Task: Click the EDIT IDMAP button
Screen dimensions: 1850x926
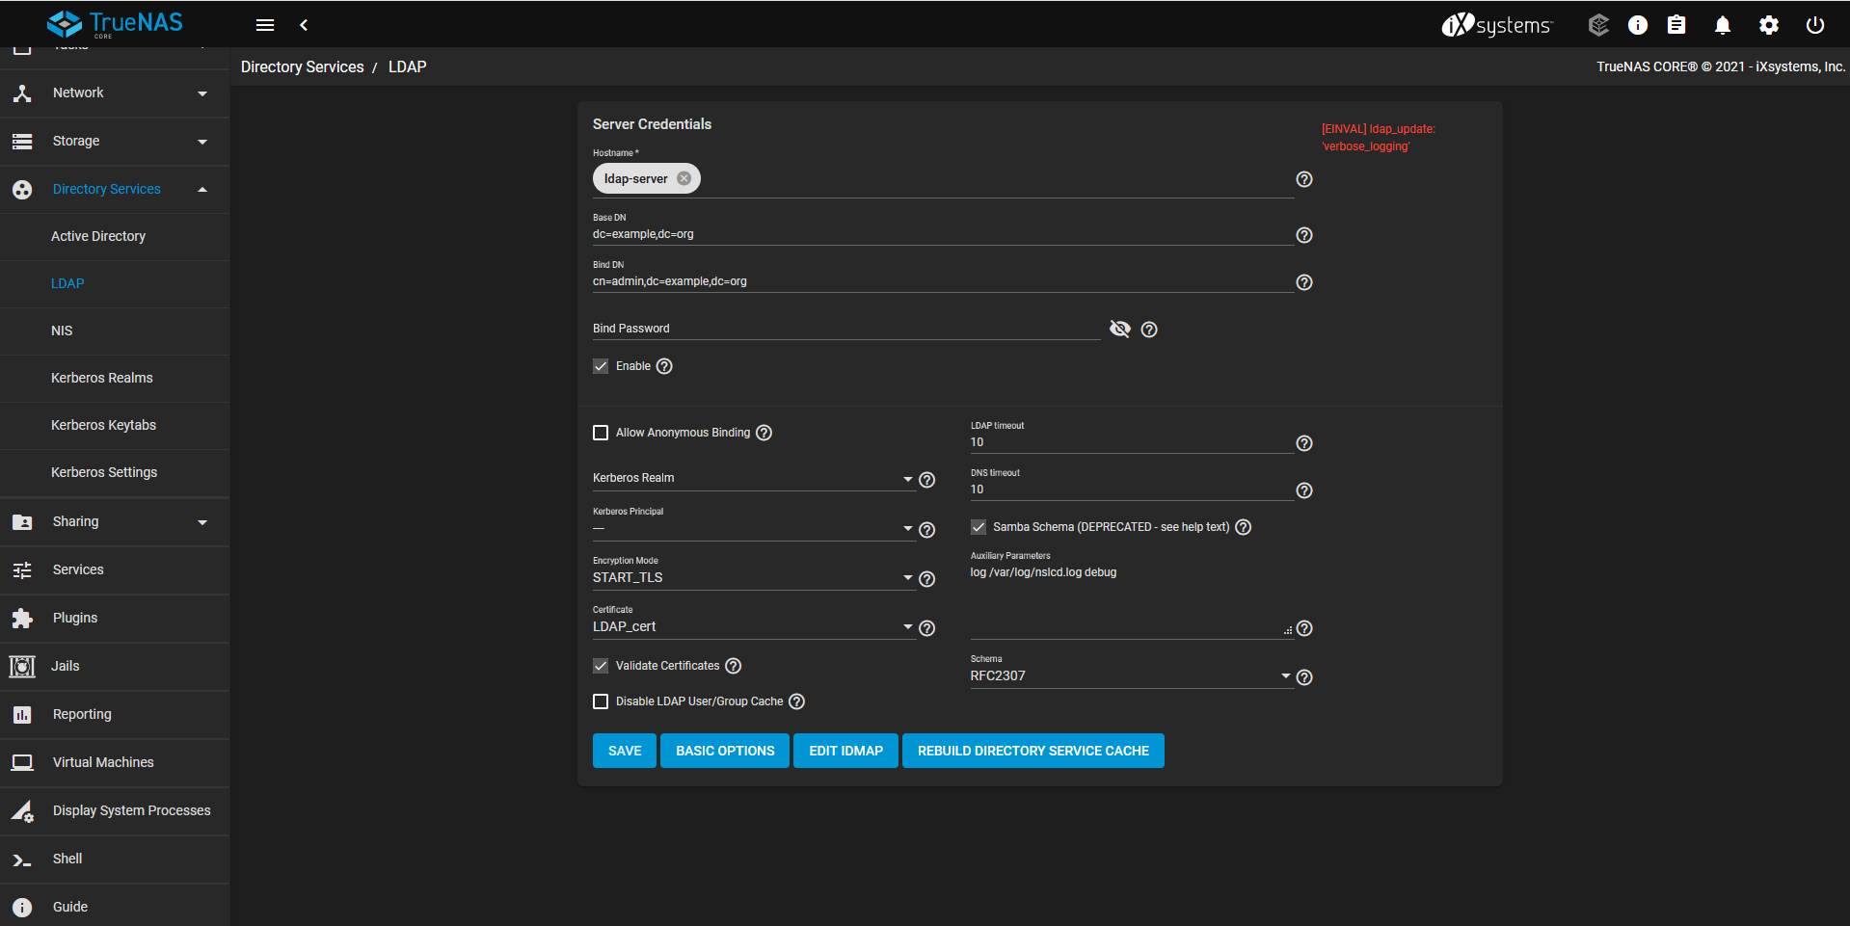Action: pyautogui.click(x=846, y=751)
